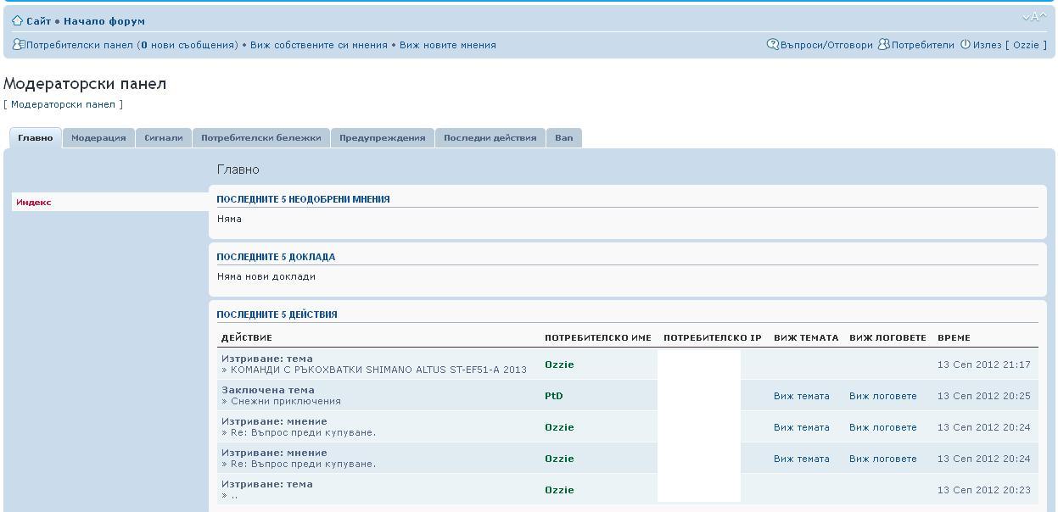Image resolution: width=1058 pixels, height=512 pixels.
Task: Click the Потребители members icon
Action: (x=883, y=45)
